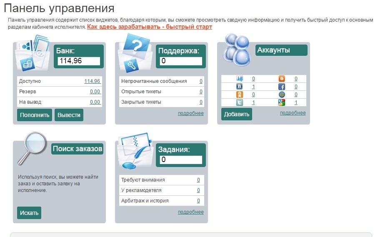Click the Google account icon
Screen dimensions: 388x237
point(282,102)
